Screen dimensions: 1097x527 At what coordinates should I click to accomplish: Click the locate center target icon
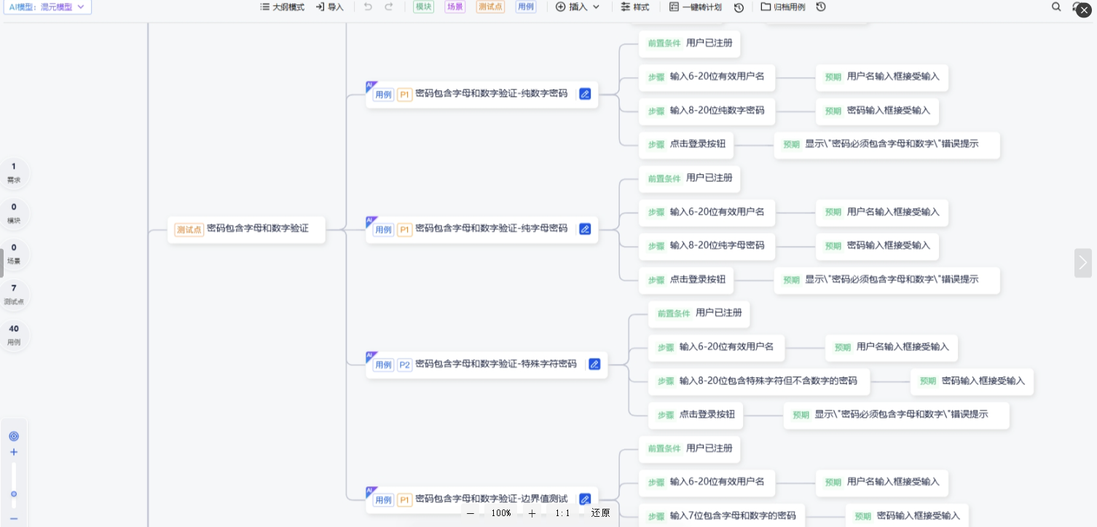coord(13,436)
